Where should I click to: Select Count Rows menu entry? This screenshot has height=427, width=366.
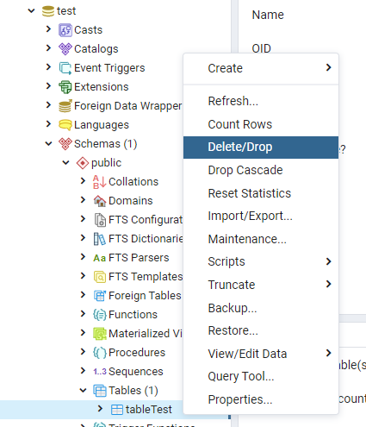pyautogui.click(x=261, y=124)
